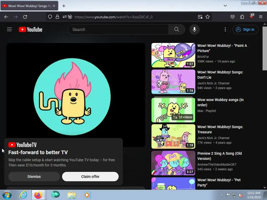Click the forward navigation arrow
Screen dimensions: 267x200
tap(16, 17)
